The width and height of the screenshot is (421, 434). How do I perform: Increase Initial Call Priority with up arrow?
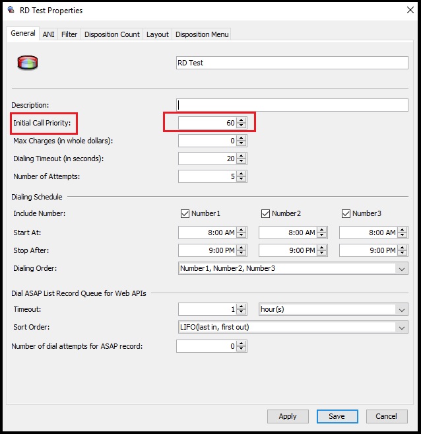tap(242, 120)
